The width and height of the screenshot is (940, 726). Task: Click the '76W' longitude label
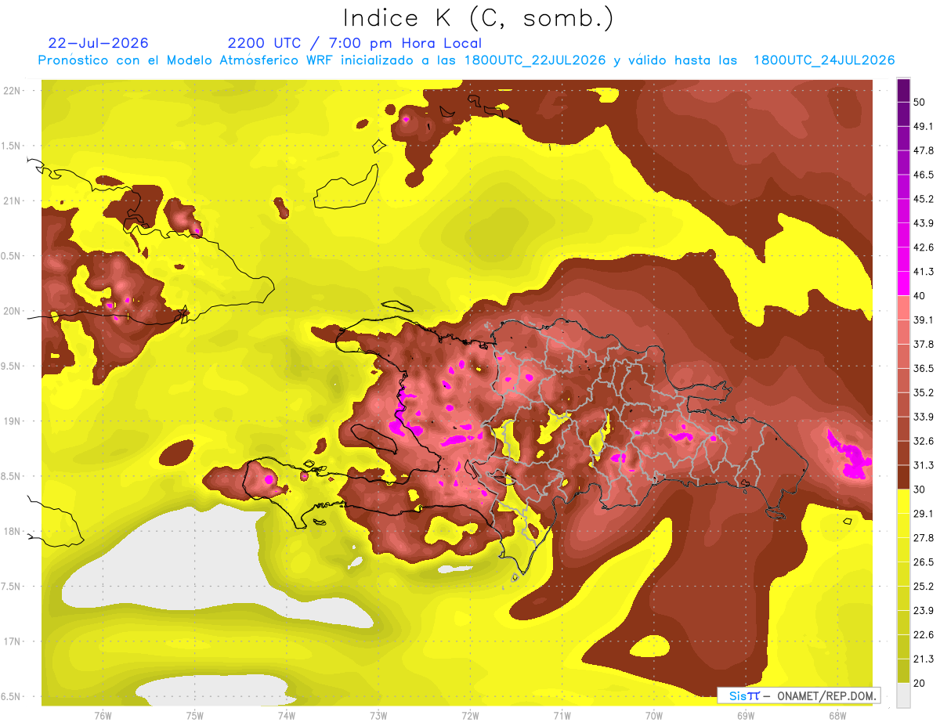[x=103, y=715]
